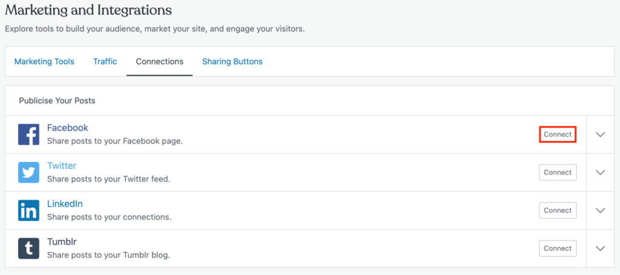This screenshot has width=620, height=275.
Task: Open the Traffic tab
Action: 105,62
